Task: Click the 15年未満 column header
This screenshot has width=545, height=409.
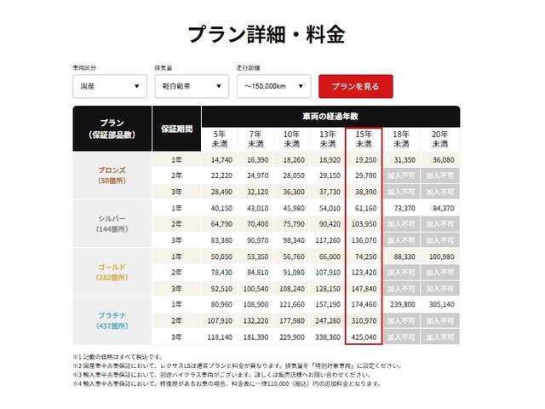Action: pyautogui.click(x=364, y=140)
